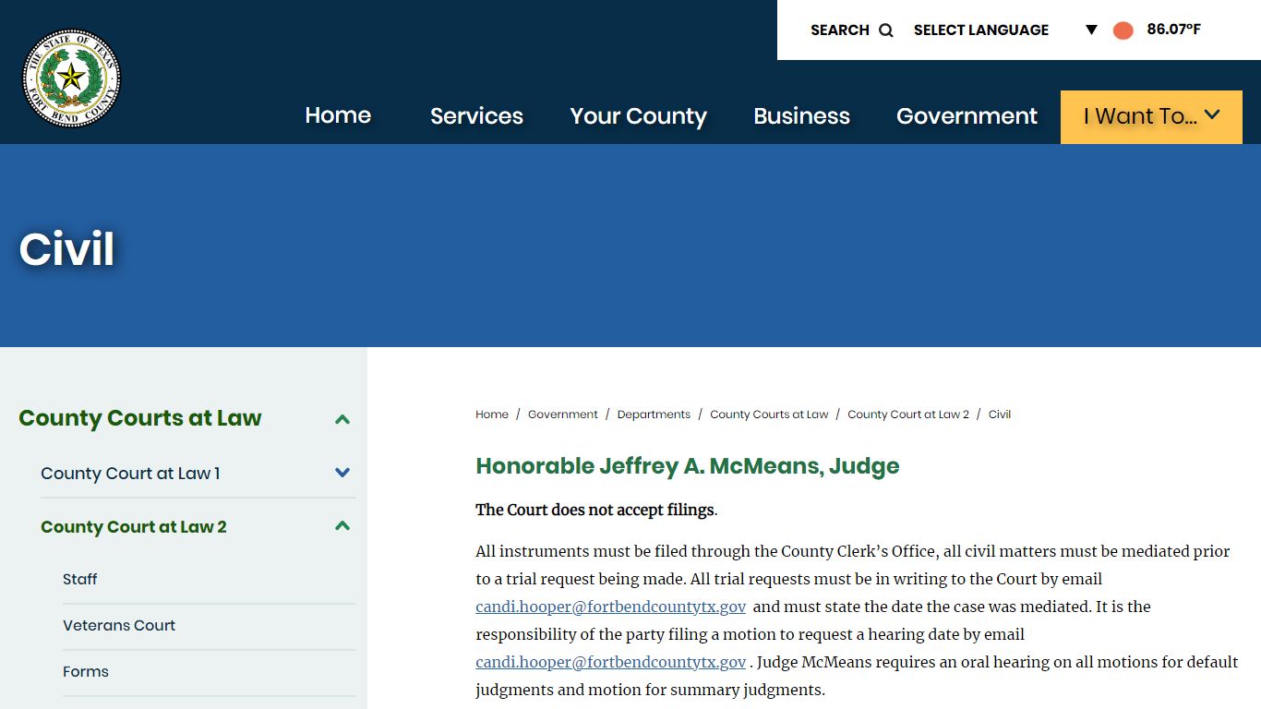
Task: Click the orange weather indicator dot
Action: (1123, 30)
